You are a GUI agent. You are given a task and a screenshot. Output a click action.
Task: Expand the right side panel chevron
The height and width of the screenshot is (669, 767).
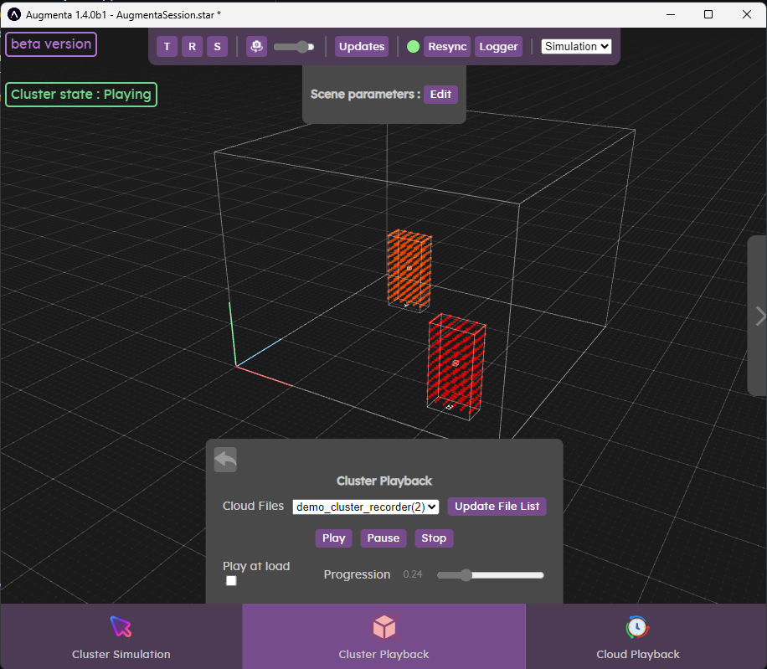[760, 316]
